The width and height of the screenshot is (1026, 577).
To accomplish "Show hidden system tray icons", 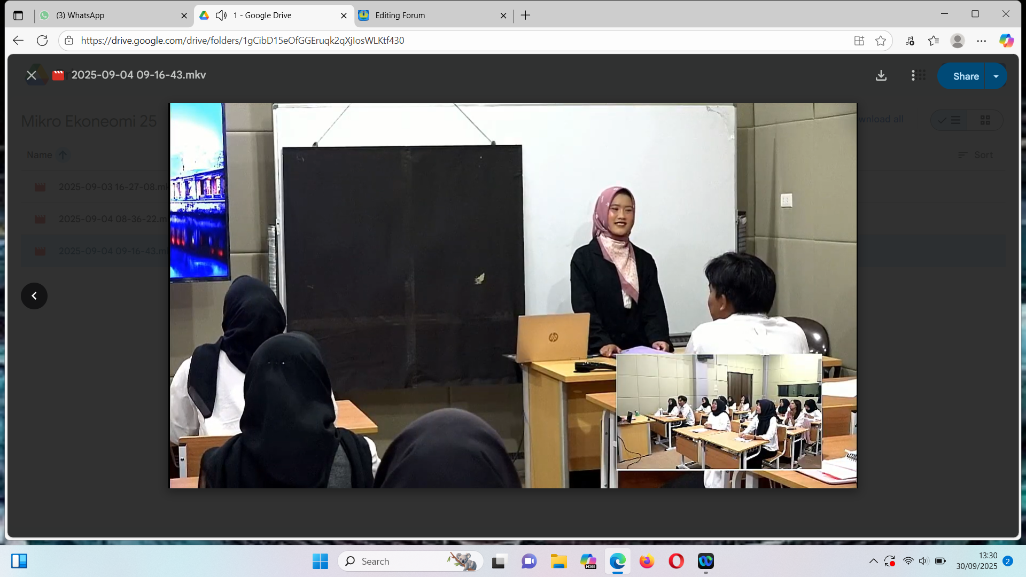I will coord(873,561).
